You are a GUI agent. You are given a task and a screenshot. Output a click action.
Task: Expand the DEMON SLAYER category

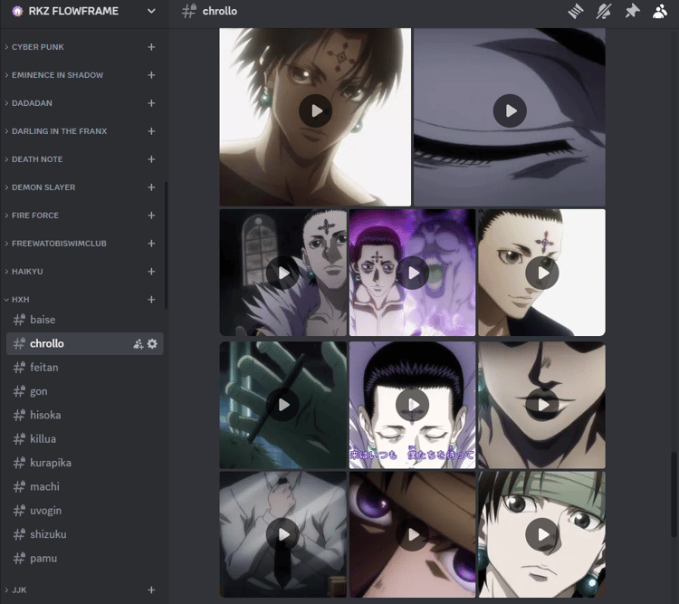40,187
